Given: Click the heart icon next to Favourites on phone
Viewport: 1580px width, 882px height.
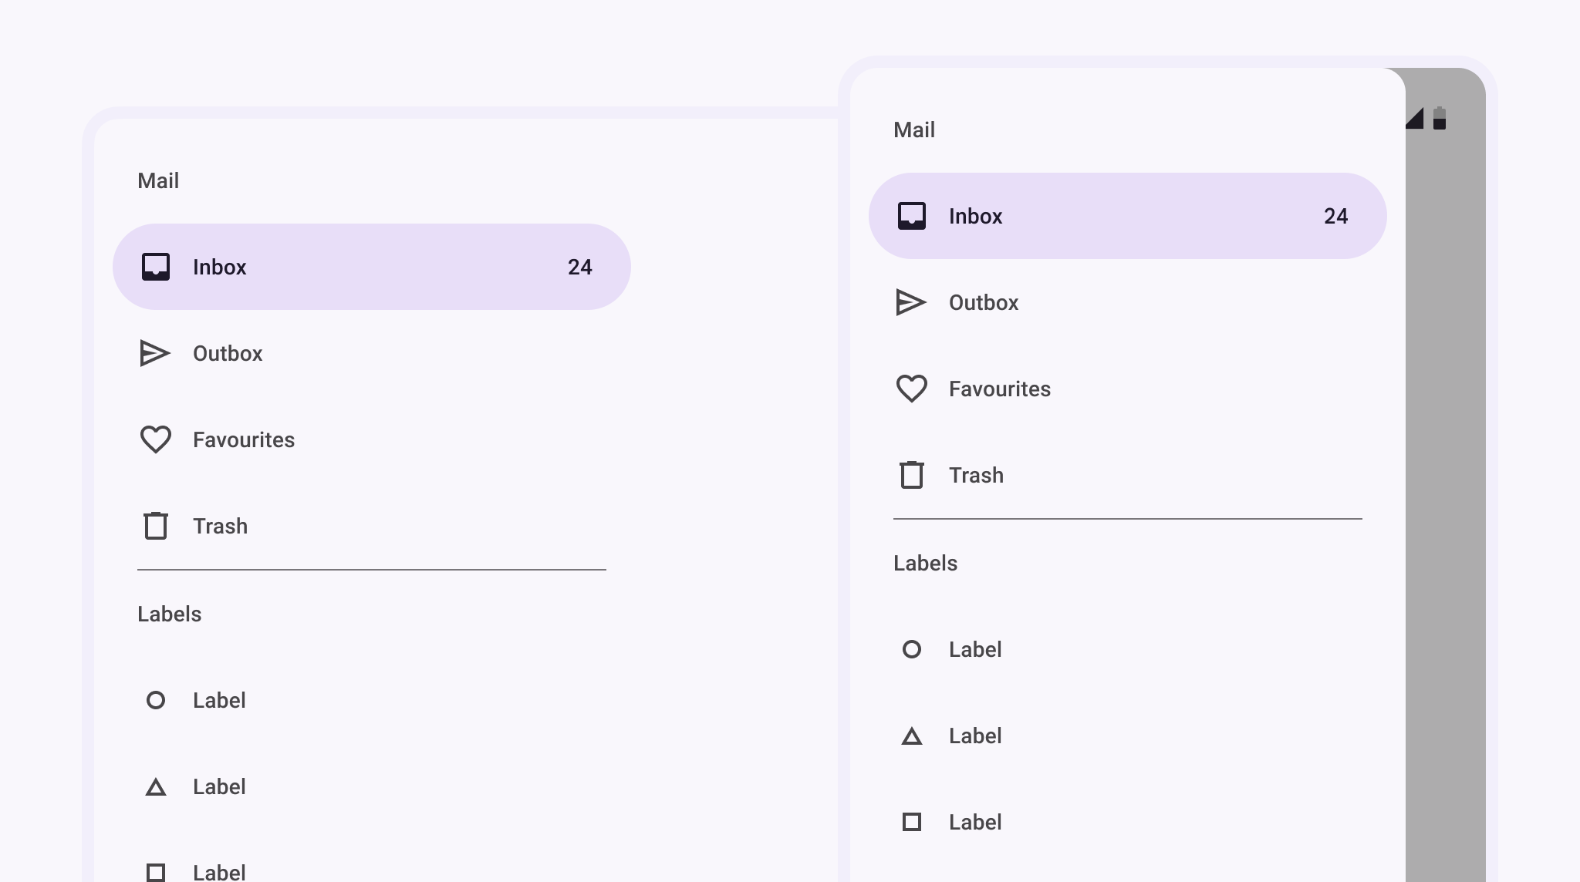Looking at the screenshot, I should tap(912, 389).
